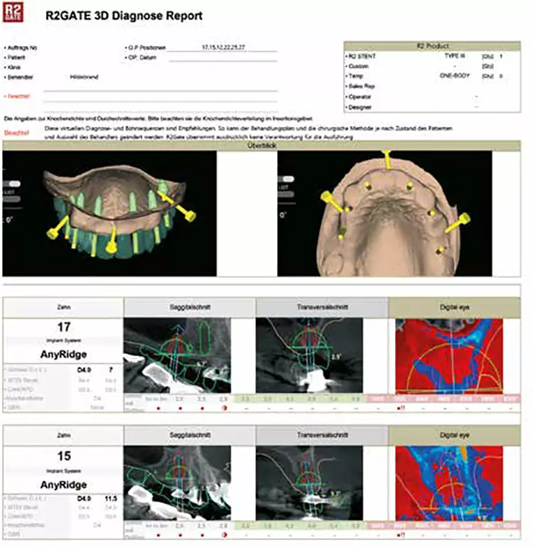Viewport: 533px width, 548px height.
Task: Open tooth 17 Digital eye density map
Action: tap(449, 356)
